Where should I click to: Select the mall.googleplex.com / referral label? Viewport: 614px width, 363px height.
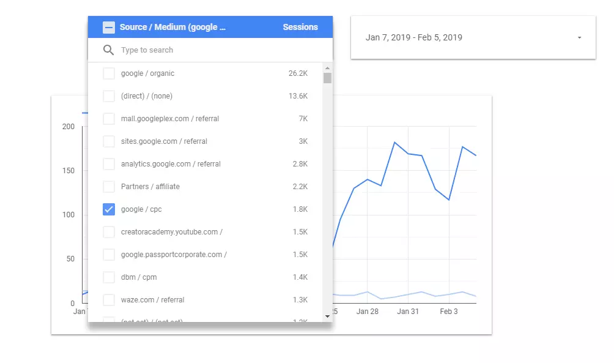[170, 119]
